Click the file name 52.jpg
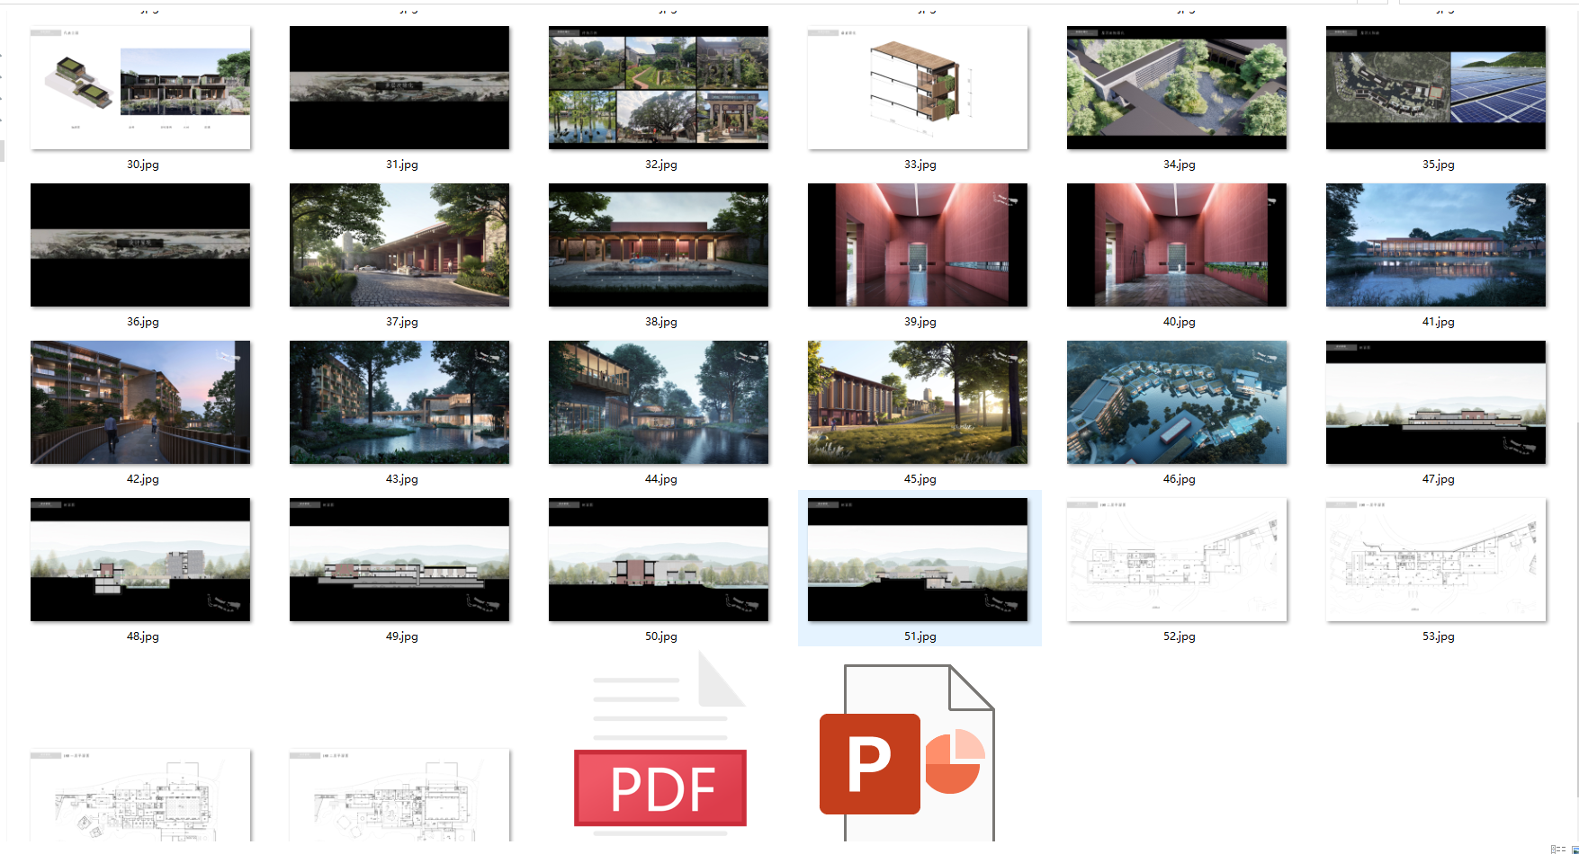This screenshot has height=854, width=1579. click(x=1180, y=636)
